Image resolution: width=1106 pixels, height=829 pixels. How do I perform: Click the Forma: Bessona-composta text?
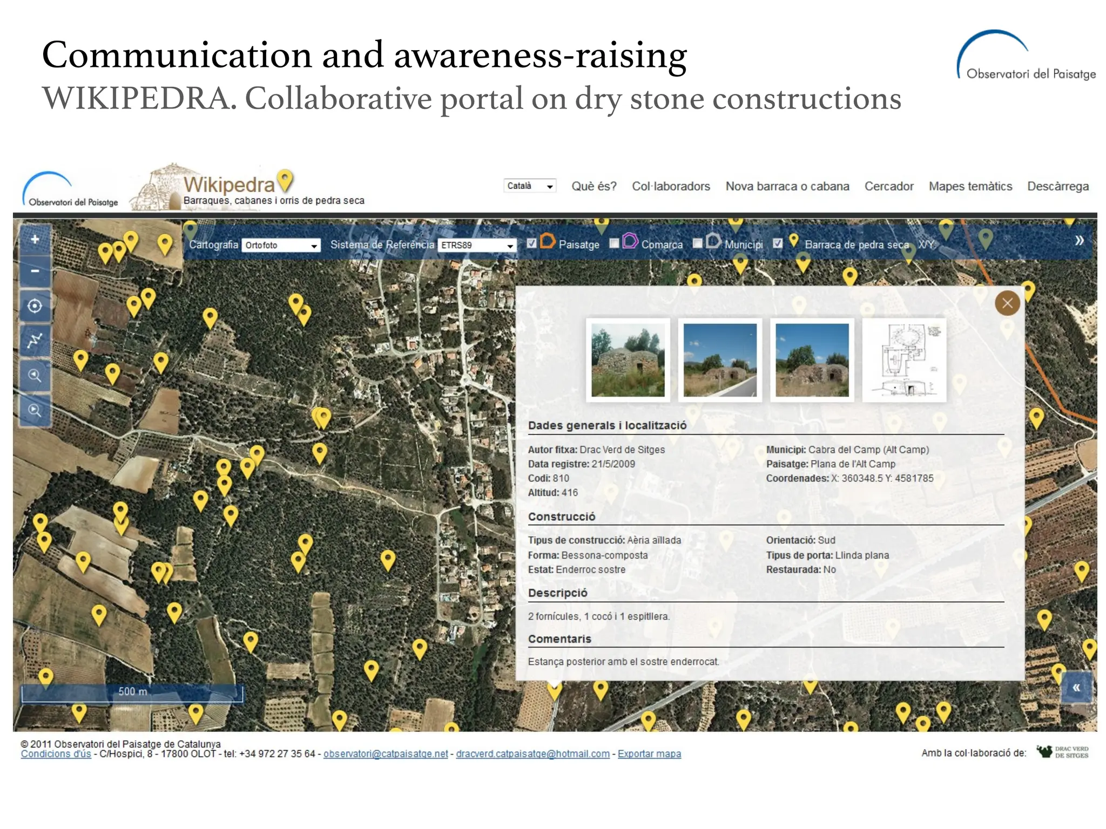point(588,555)
